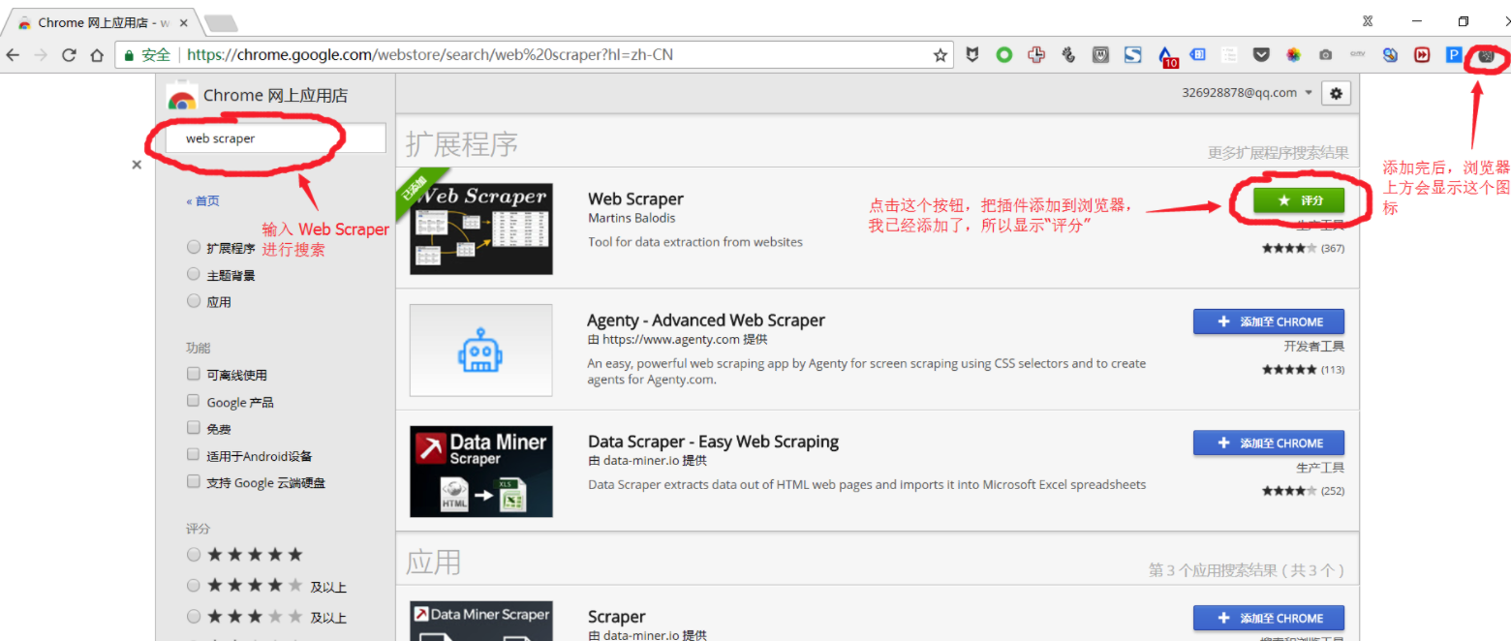The height and width of the screenshot is (641, 1511).
Task: Go to browser home page icon
Action: point(97,56)
